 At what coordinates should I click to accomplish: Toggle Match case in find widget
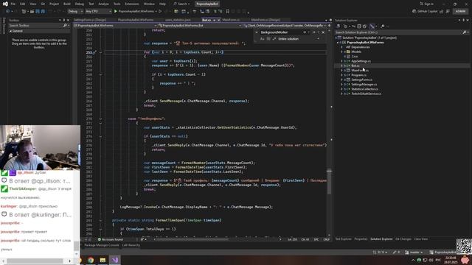click(x=263, y=39)
